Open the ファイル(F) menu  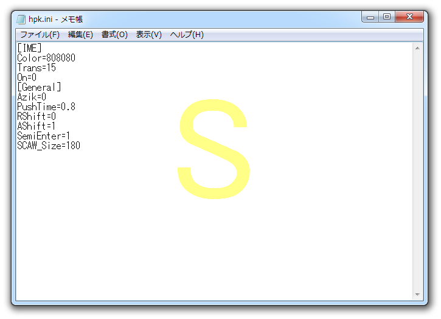point(40,35)
